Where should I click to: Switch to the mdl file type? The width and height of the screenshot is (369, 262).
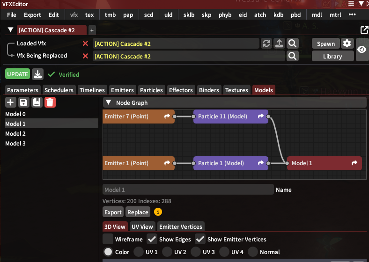pos(317,15)
